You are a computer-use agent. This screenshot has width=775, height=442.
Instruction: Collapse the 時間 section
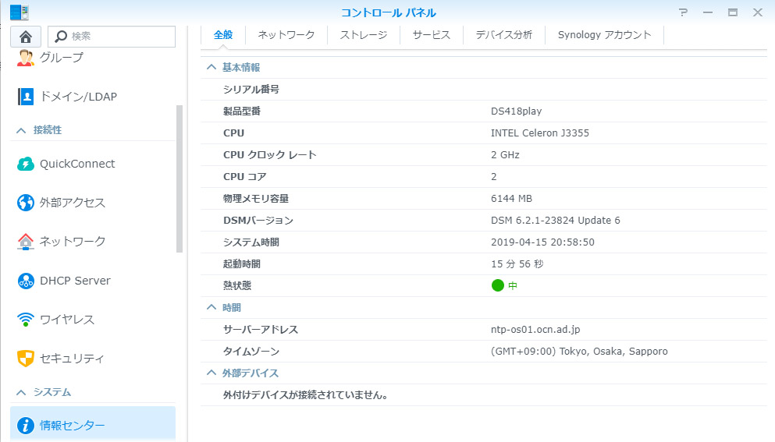(x=211, y=308)
